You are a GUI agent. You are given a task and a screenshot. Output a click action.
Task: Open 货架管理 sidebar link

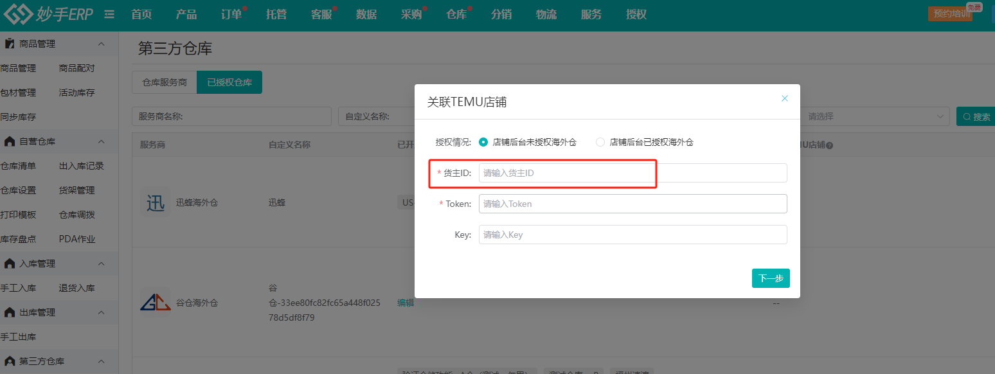[x=76, y=190]
